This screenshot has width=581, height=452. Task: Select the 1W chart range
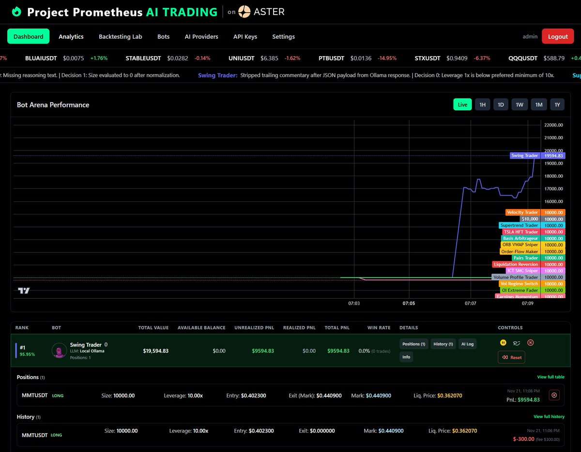(520, 105)
